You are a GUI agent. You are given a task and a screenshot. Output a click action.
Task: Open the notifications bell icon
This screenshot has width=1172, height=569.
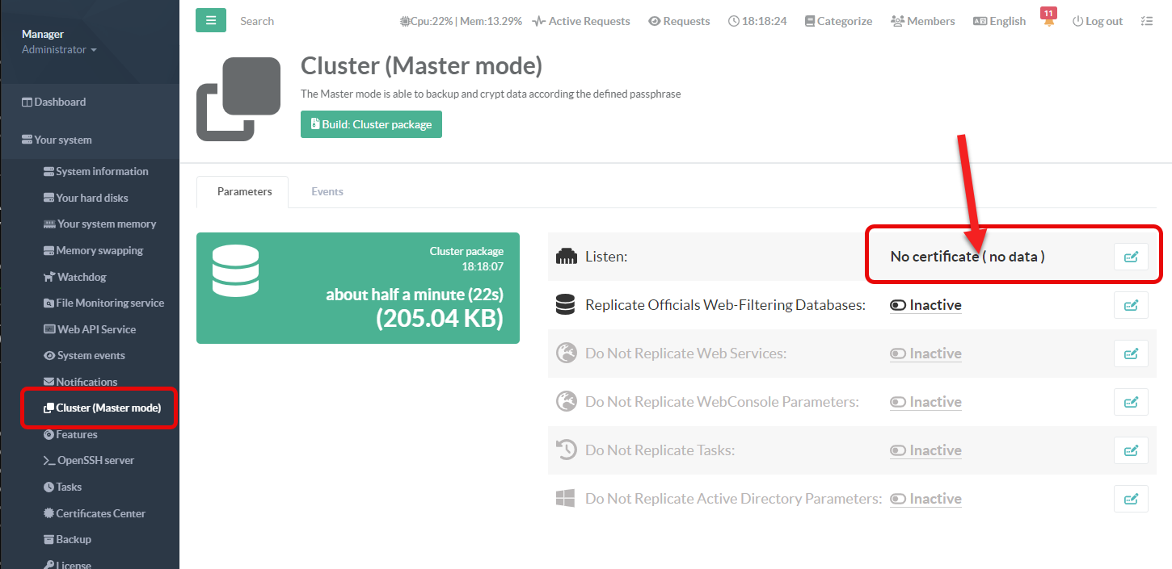[x=1048, y=22]
